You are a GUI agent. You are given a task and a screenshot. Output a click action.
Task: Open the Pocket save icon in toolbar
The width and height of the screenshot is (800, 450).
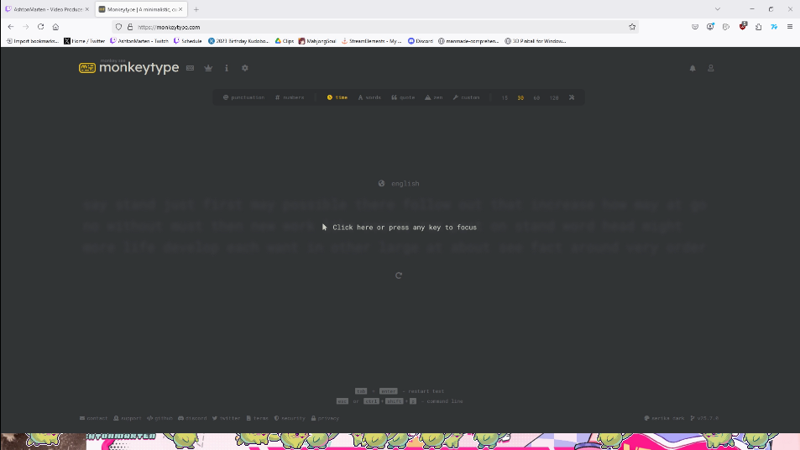click(695, 27)
